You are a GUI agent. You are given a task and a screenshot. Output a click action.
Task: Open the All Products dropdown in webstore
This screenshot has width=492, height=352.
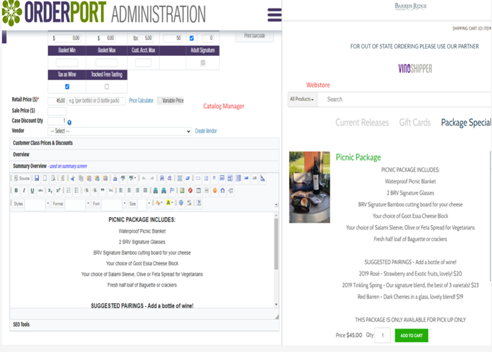pyautogui.click(x=302, y=100)
